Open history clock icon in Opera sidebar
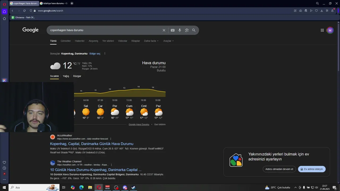Viewport: 340px width, 191px height. pyautogui.click(x=4, y=168)
